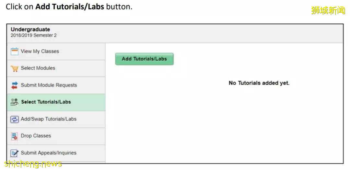Click the Submit Module Requests arrows icon
This screenshot has height=170, width=350.
tap(15, 85)
